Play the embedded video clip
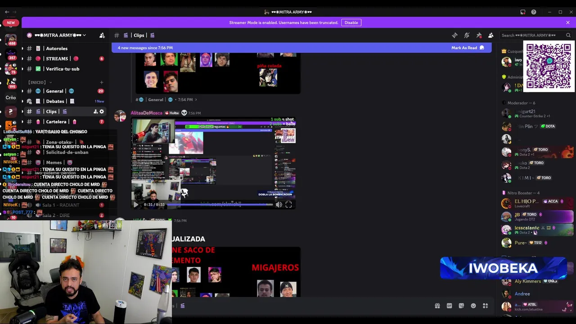This screenshot has width=576, height=324. point(136,205)
